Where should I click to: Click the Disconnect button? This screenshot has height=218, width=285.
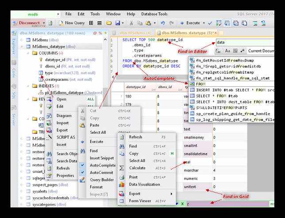26,23
